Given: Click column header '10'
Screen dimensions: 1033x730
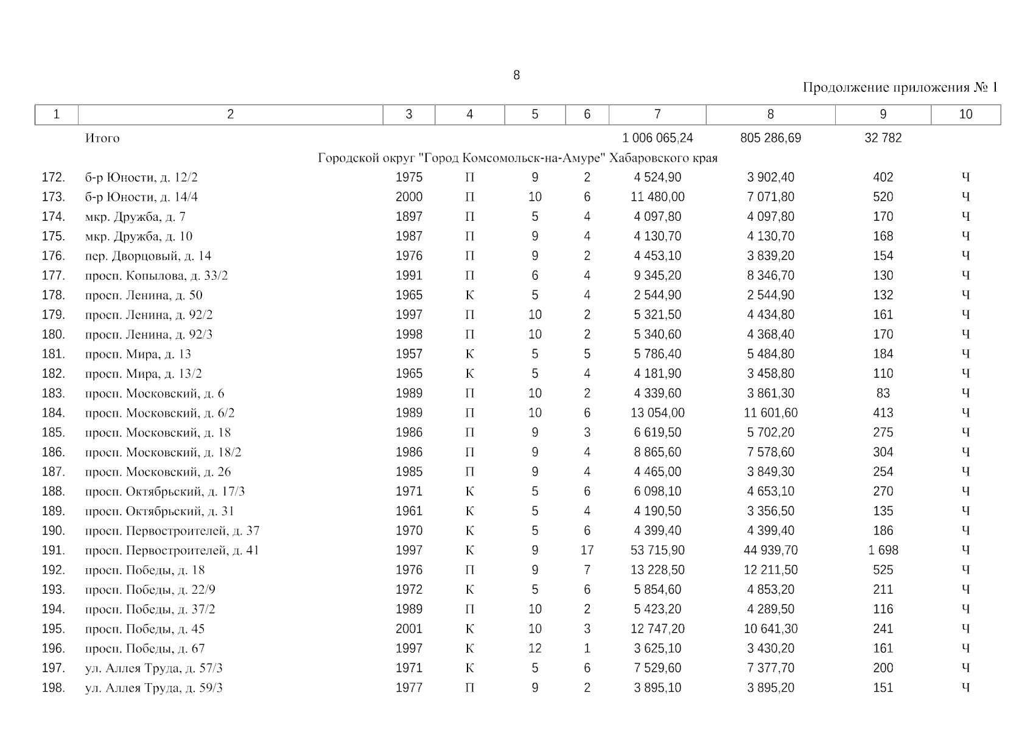Looking at the screenshot, I should point(965,114).
